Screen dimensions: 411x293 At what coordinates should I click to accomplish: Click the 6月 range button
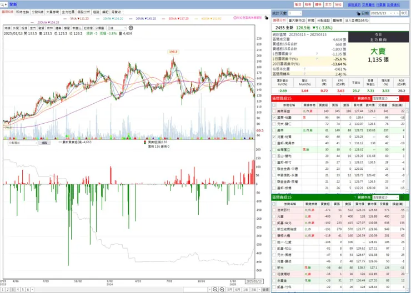pos(238,290)
